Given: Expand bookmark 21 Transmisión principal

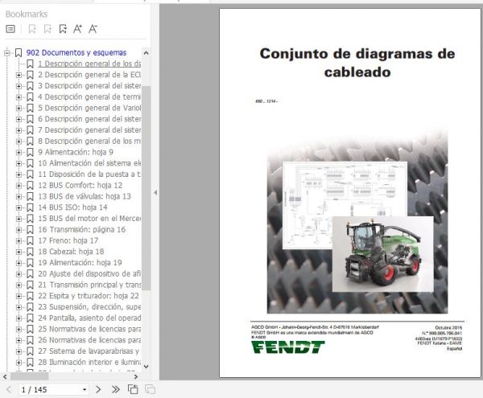Looking at the screenshot, I should [19, 285].
